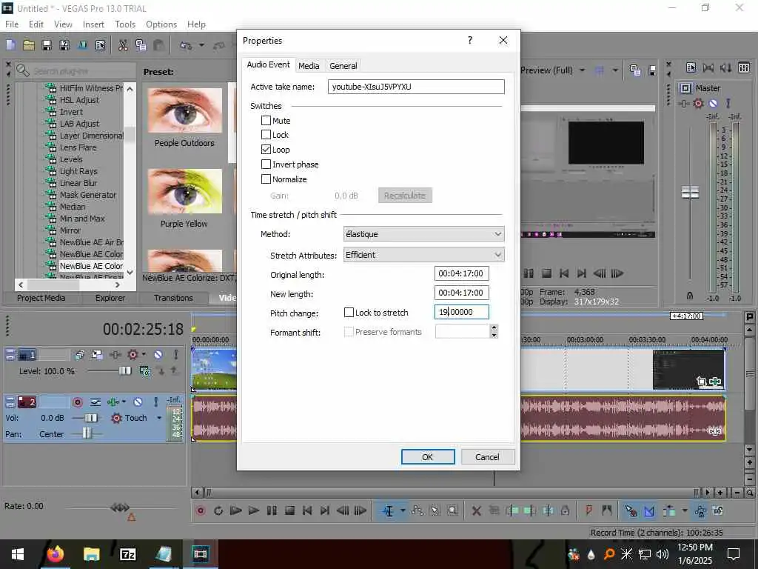Switch to the Media tab in Properties
This screenshot has width=758, height=569.
click(309, 66)
